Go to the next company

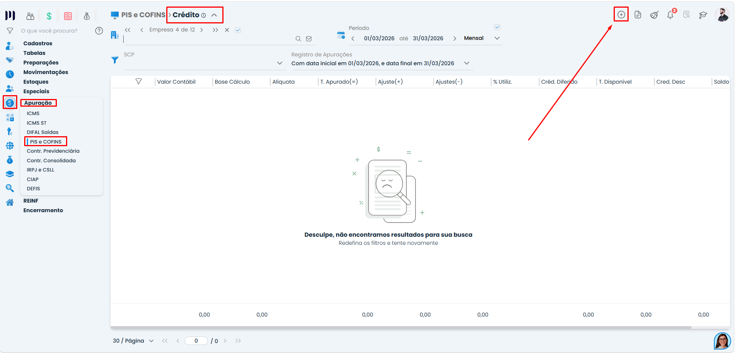pyautogui.click(x=202, y=30)
